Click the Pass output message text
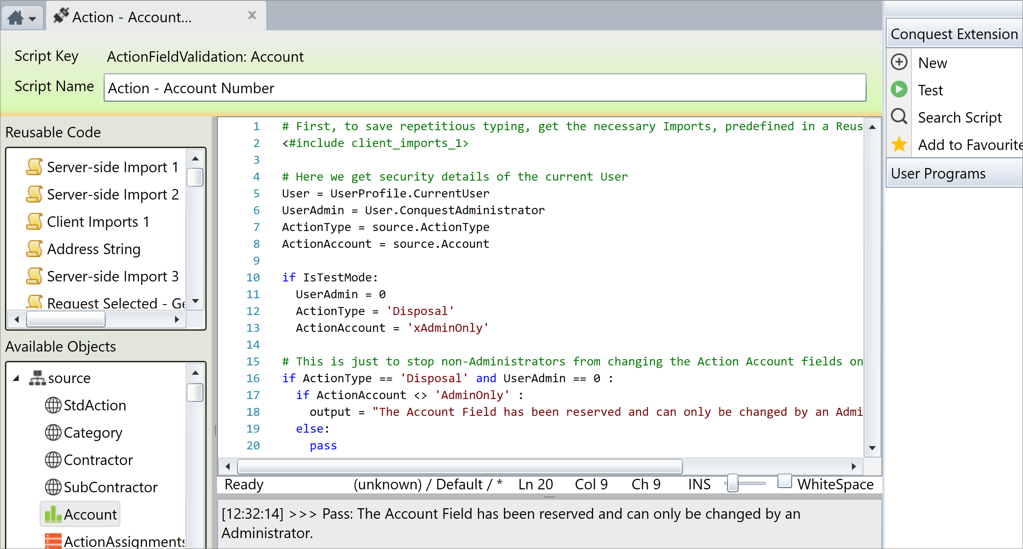This screenshot has width=1023, height=549. tap(511, 523)
